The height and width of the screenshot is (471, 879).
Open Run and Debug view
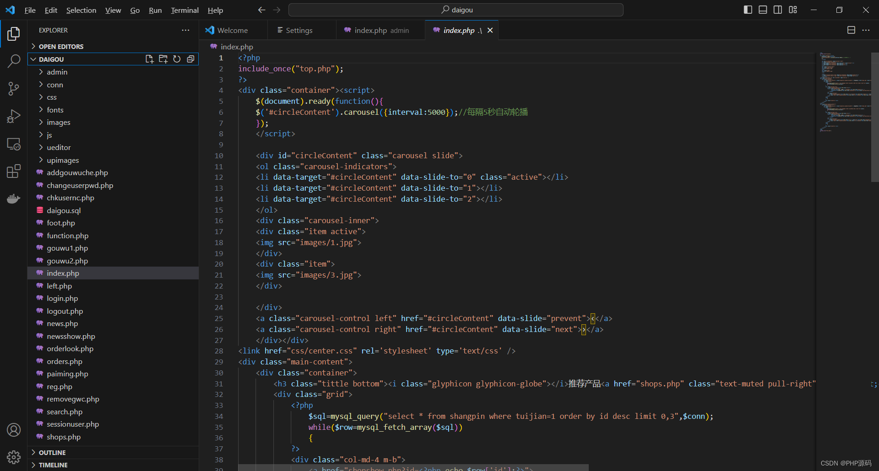tap(14, 116)
